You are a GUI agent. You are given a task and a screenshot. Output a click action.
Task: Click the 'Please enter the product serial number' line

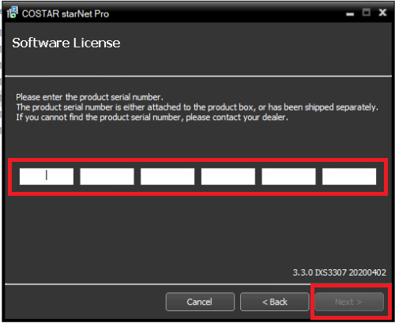(x=89, y=97)
